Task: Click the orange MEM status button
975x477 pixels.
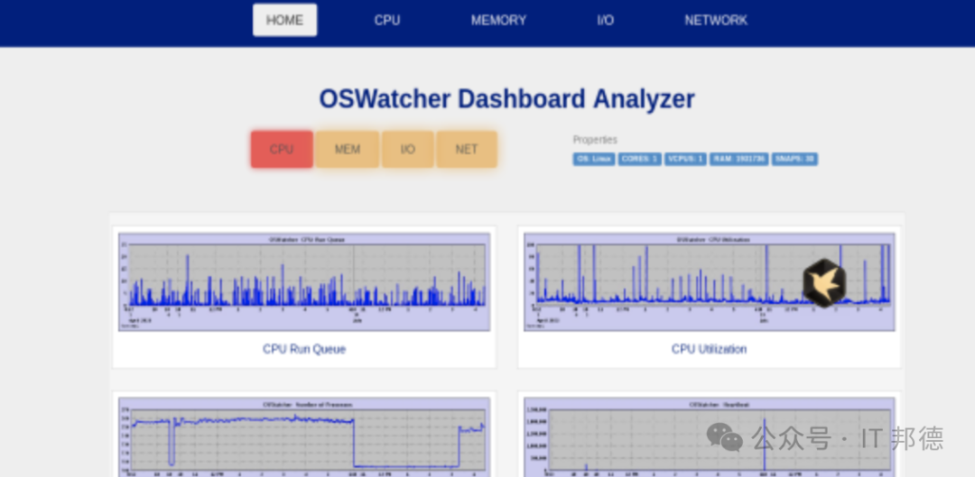Action: click(347, 149)
